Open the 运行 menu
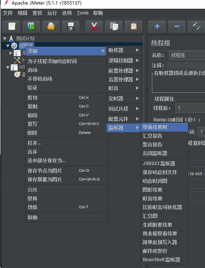 point(52,13)
